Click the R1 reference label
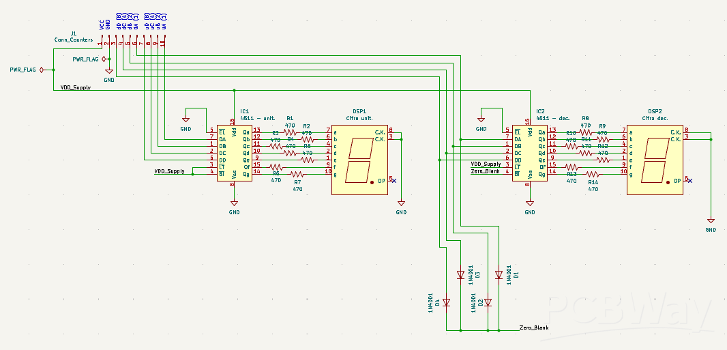This screenshot has width=727, height=350. [290, 118]
